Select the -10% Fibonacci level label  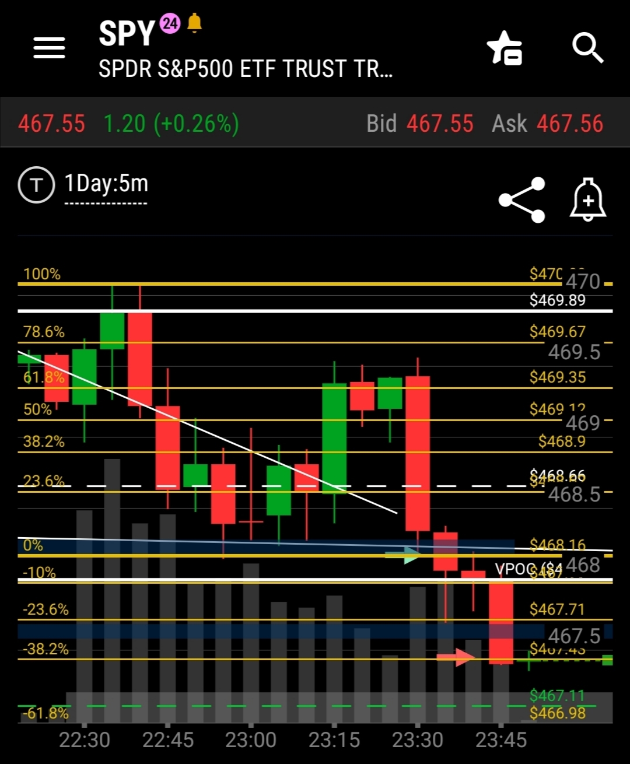(39, 572)
